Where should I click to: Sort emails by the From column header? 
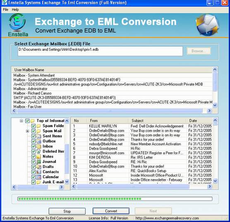[108, 121]
